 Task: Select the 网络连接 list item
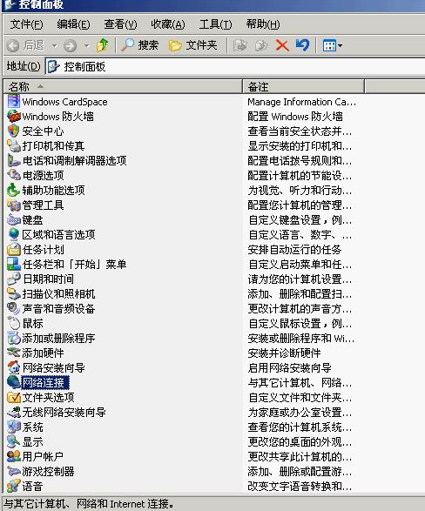[x=45, y=383]
